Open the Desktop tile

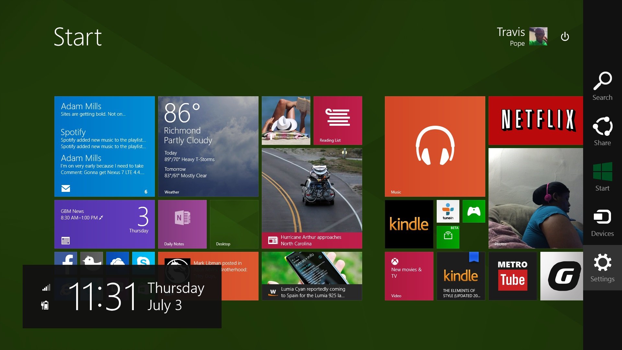tap(234, 224)
